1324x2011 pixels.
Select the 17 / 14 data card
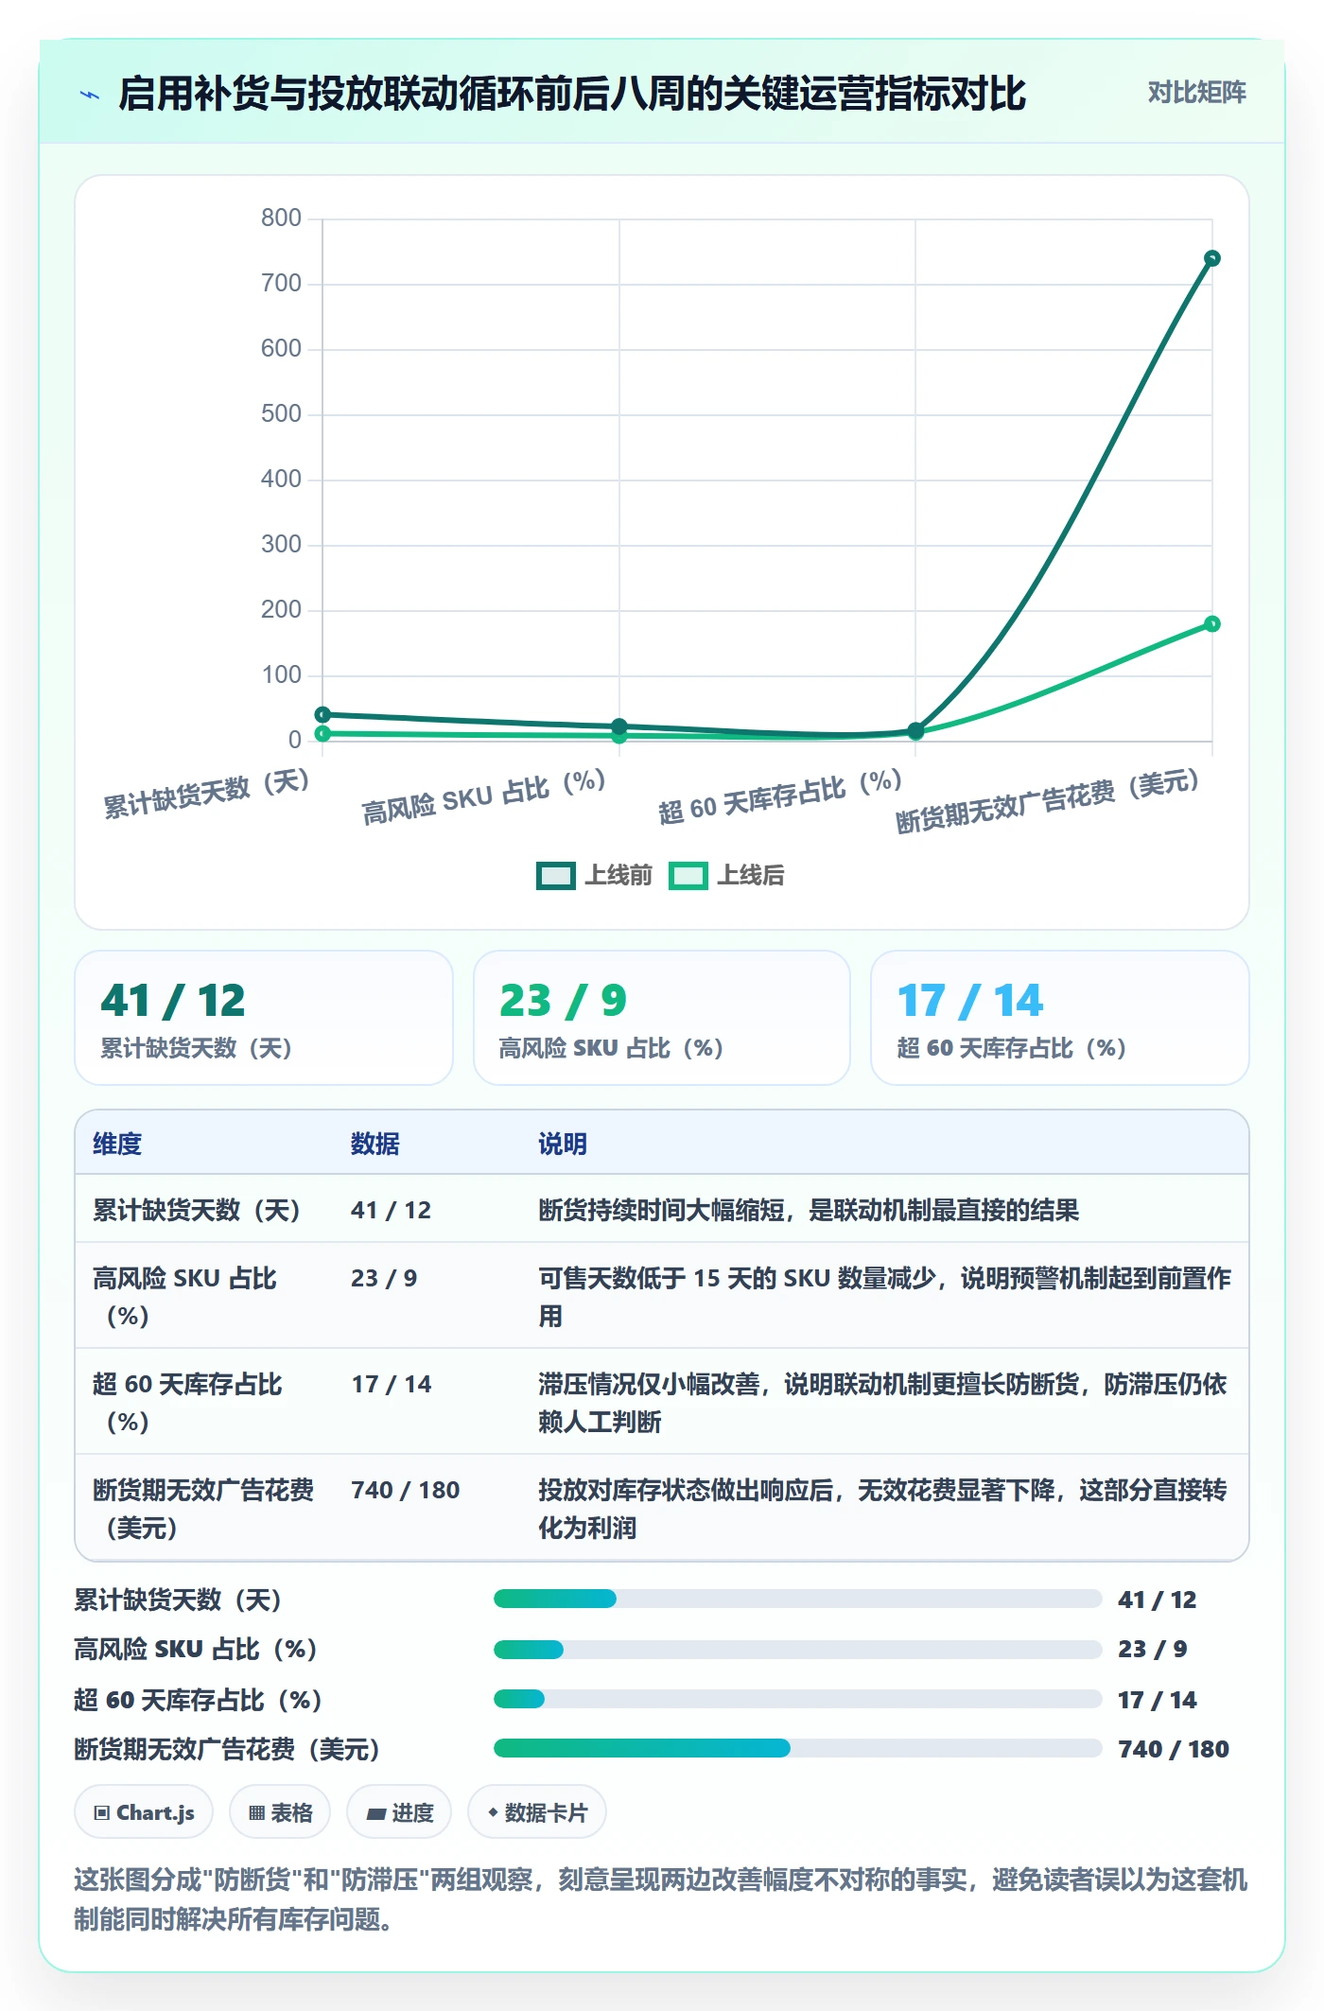(x=1060, y=1018)
